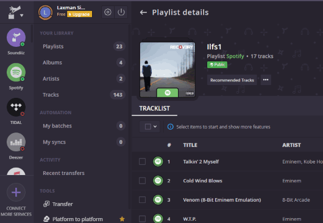Click the Recommended Tracks button

pos(232,80)
